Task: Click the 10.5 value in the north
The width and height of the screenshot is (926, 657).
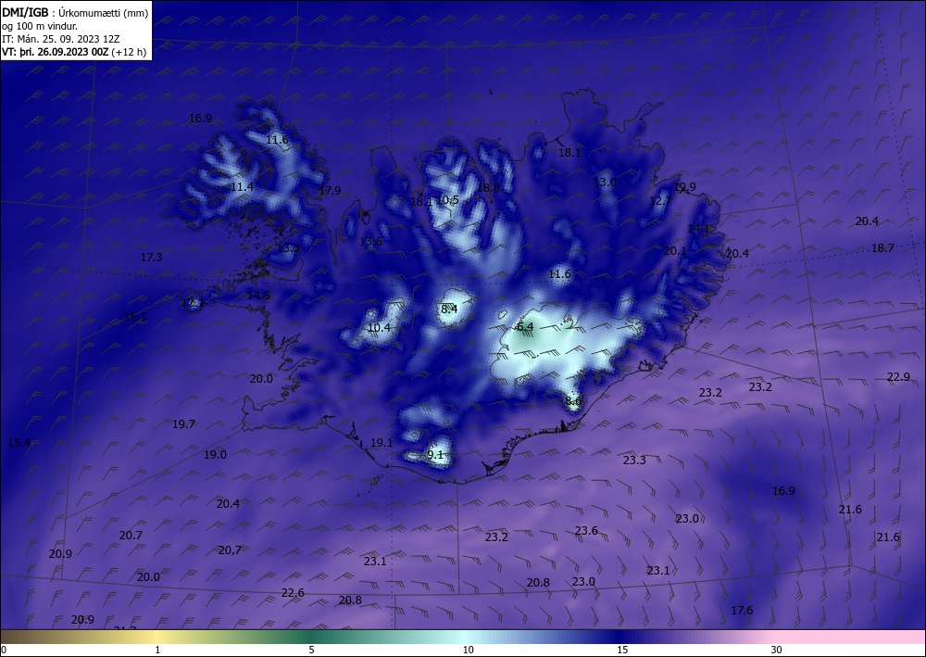Action: click(447, 200)
